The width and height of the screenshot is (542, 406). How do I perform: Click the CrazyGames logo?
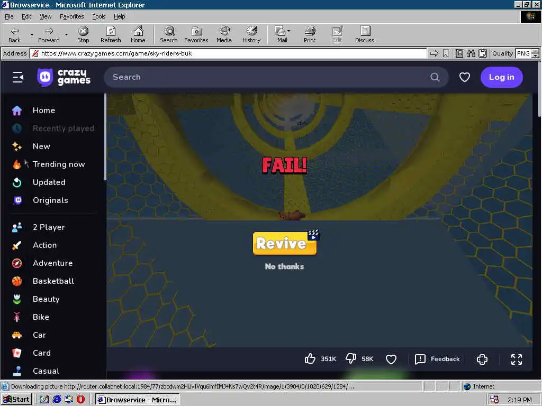(x=64, y=77)
